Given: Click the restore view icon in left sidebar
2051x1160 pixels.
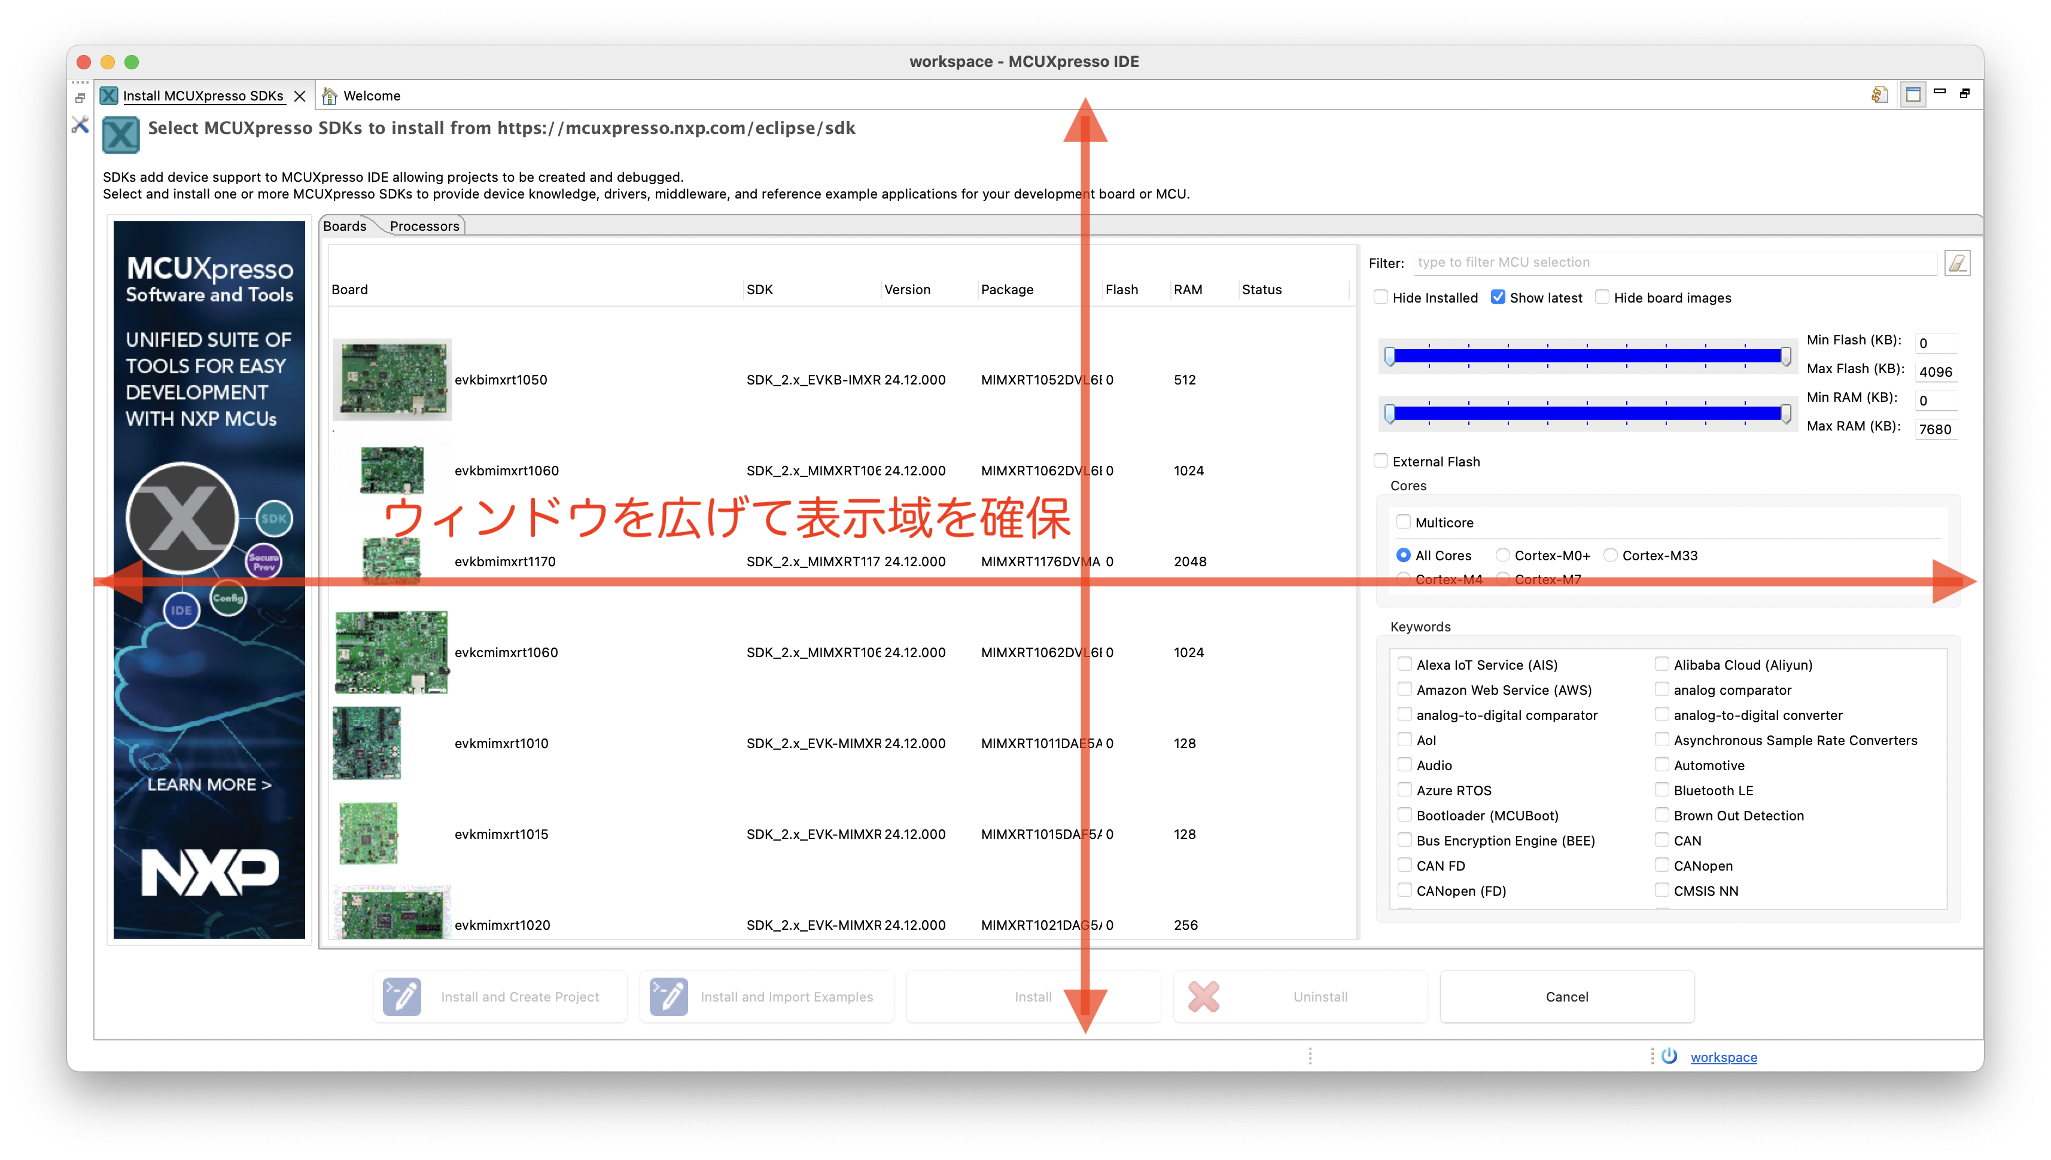Looking at the screenshot, I should click(80, 98).
